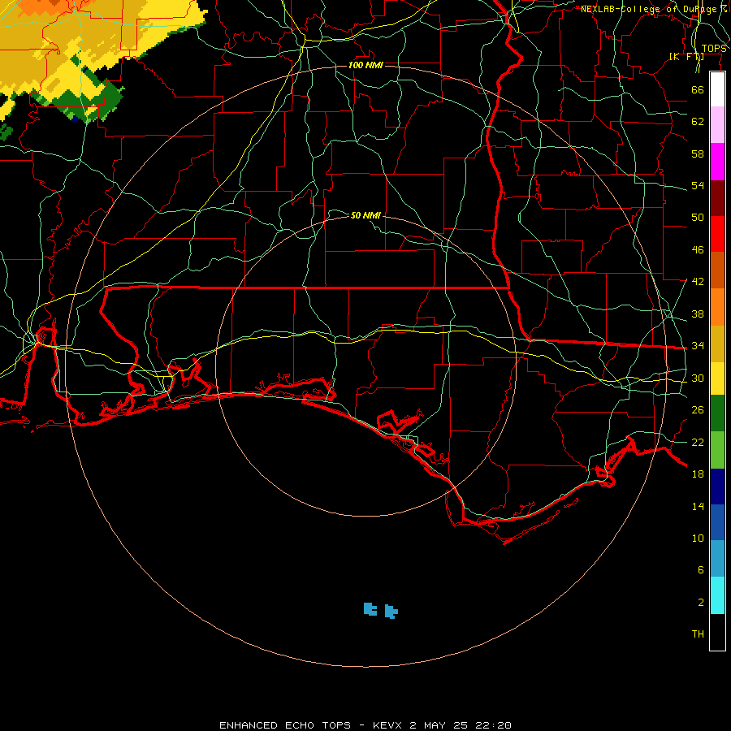This screenshot has height=731, width=731.
Task: Click the legend value 30
Action: pos(698,378)
